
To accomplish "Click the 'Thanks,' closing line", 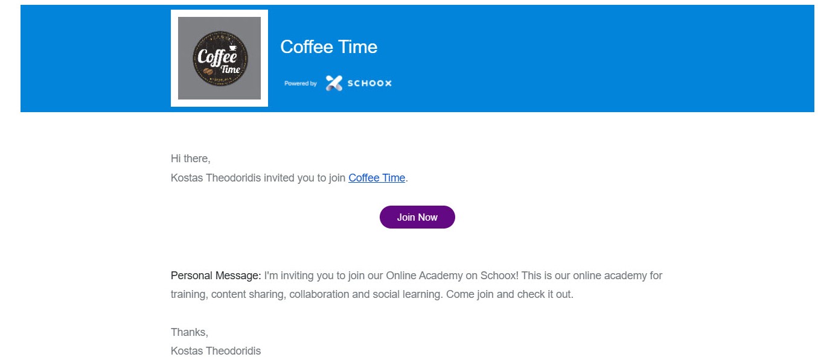I will point(190,332).
